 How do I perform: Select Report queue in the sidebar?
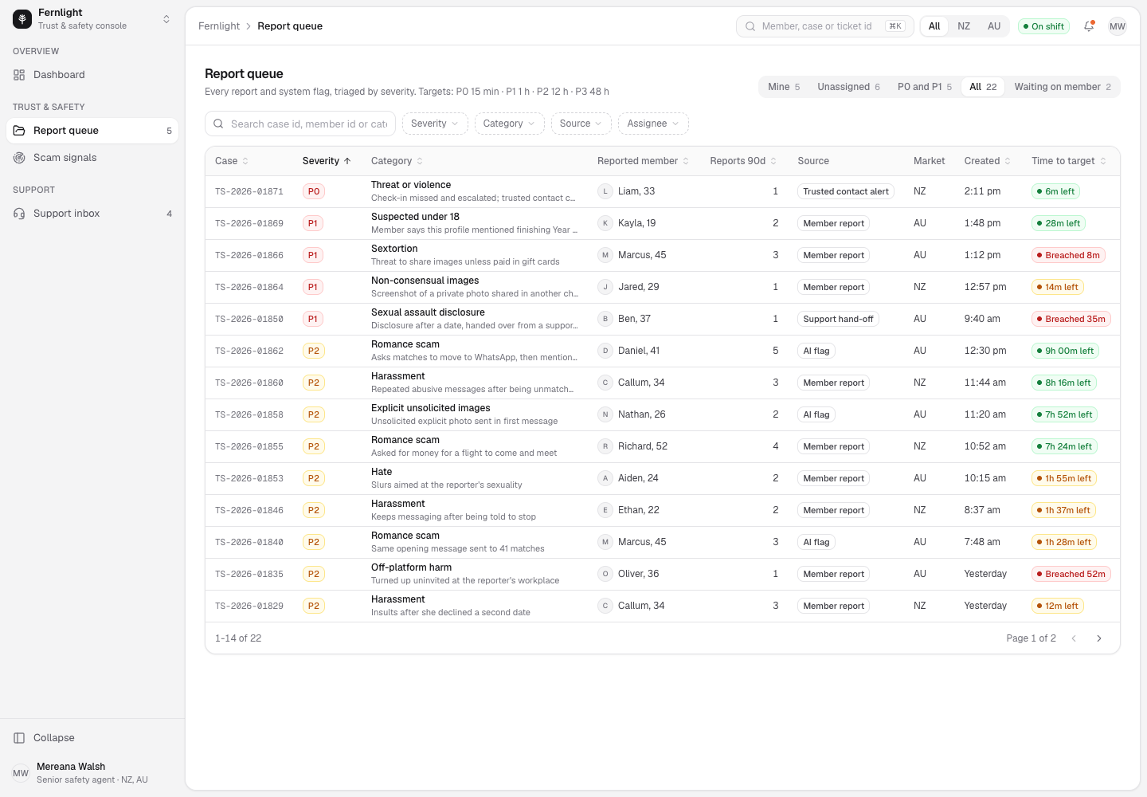[x=92, y=131]
